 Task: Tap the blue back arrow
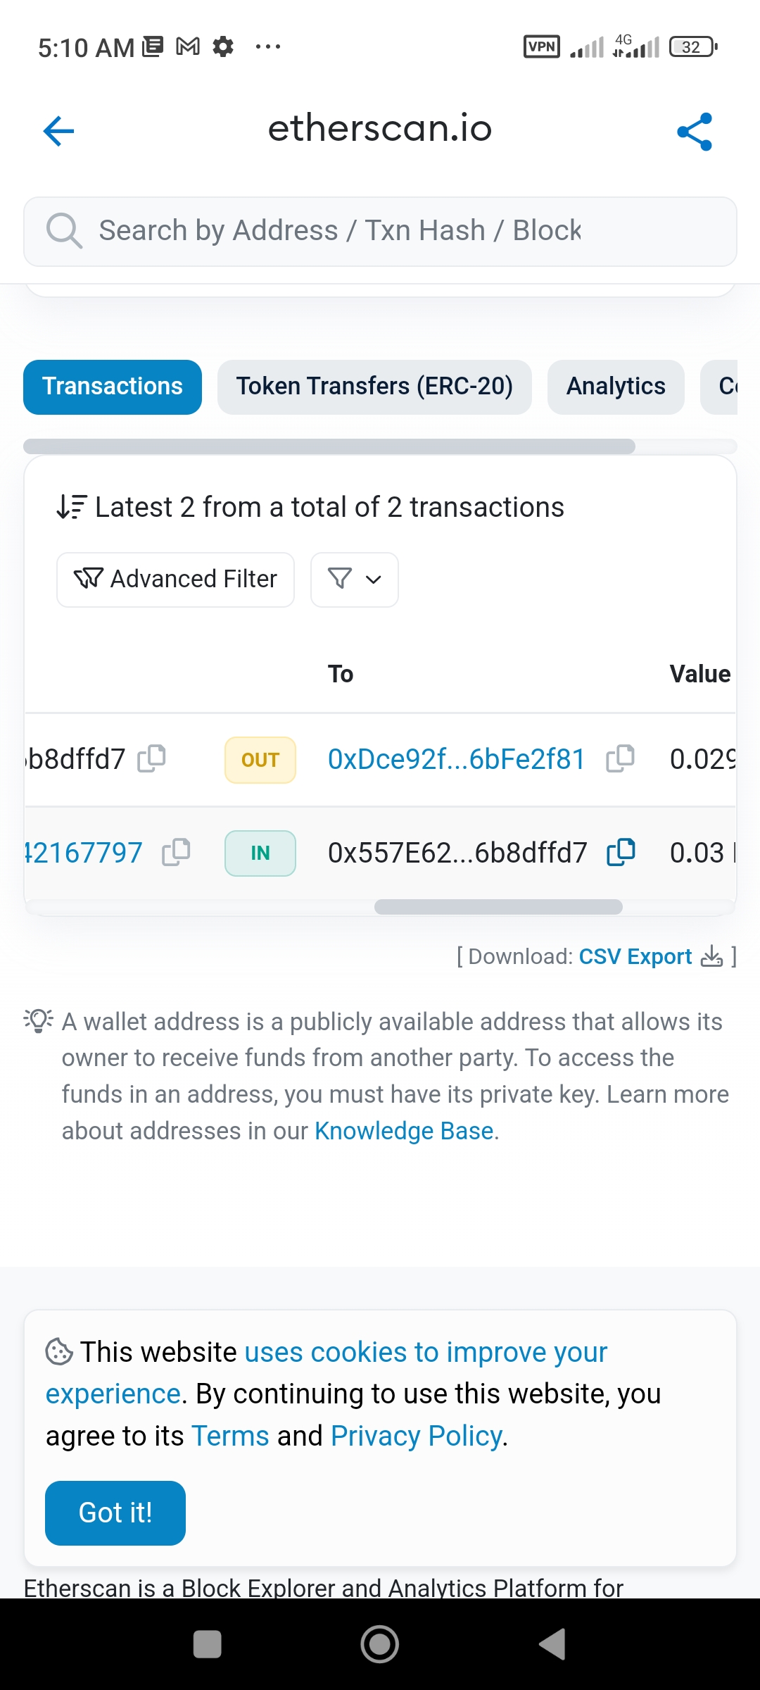pos(58,131)
